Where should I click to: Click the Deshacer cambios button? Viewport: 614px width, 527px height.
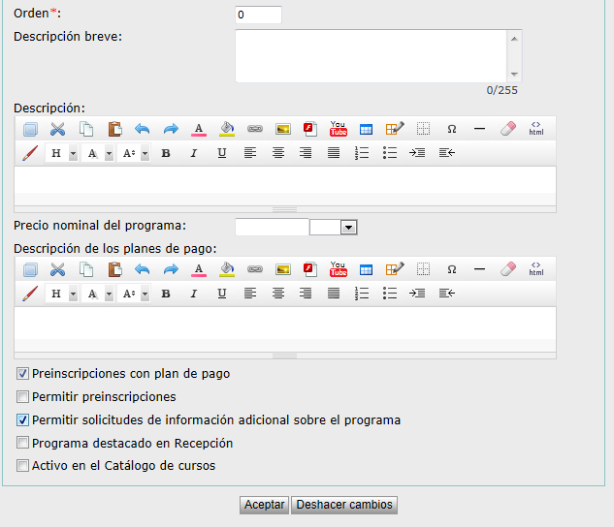coord(344,505)
